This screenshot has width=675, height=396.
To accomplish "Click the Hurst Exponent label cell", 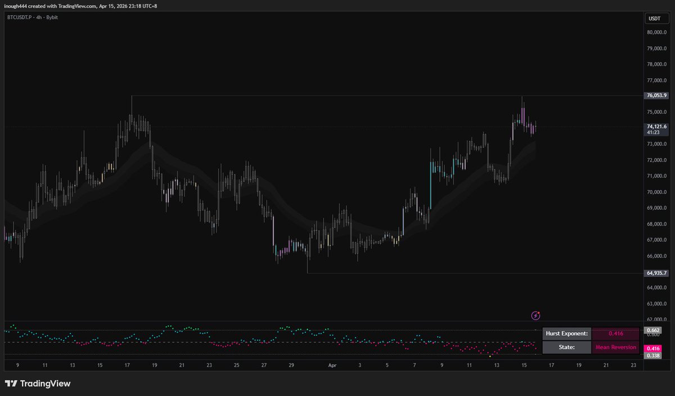I will pyautogui.click(x=566, y=334).
